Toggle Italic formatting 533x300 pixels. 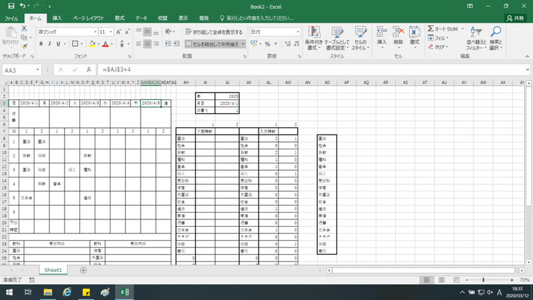(49, 44)
